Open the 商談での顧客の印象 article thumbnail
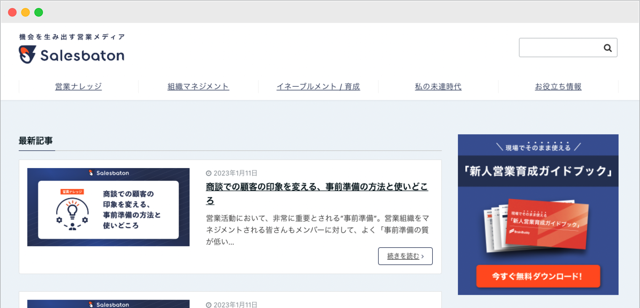Screen dimensions: 640x308 point(108,207)
